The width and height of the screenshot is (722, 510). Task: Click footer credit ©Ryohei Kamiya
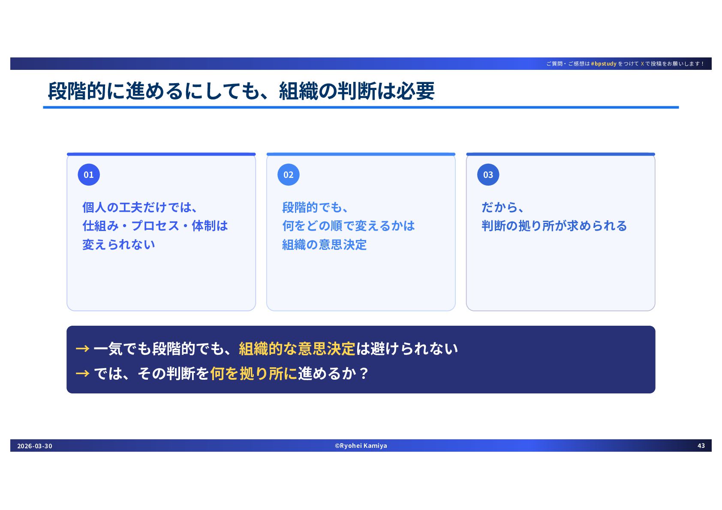tap(361, 446)
